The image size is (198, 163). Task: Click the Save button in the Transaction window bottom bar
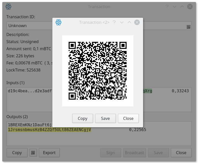point(158,153)
